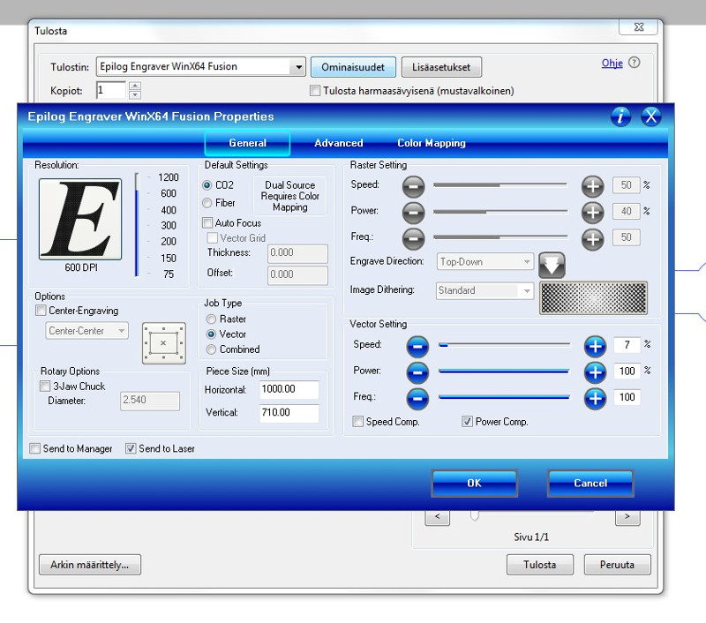Click the vector Speed slider track
Image resolution: width=706 pixels, height=623 pixels.
click(x=504, y=345)
